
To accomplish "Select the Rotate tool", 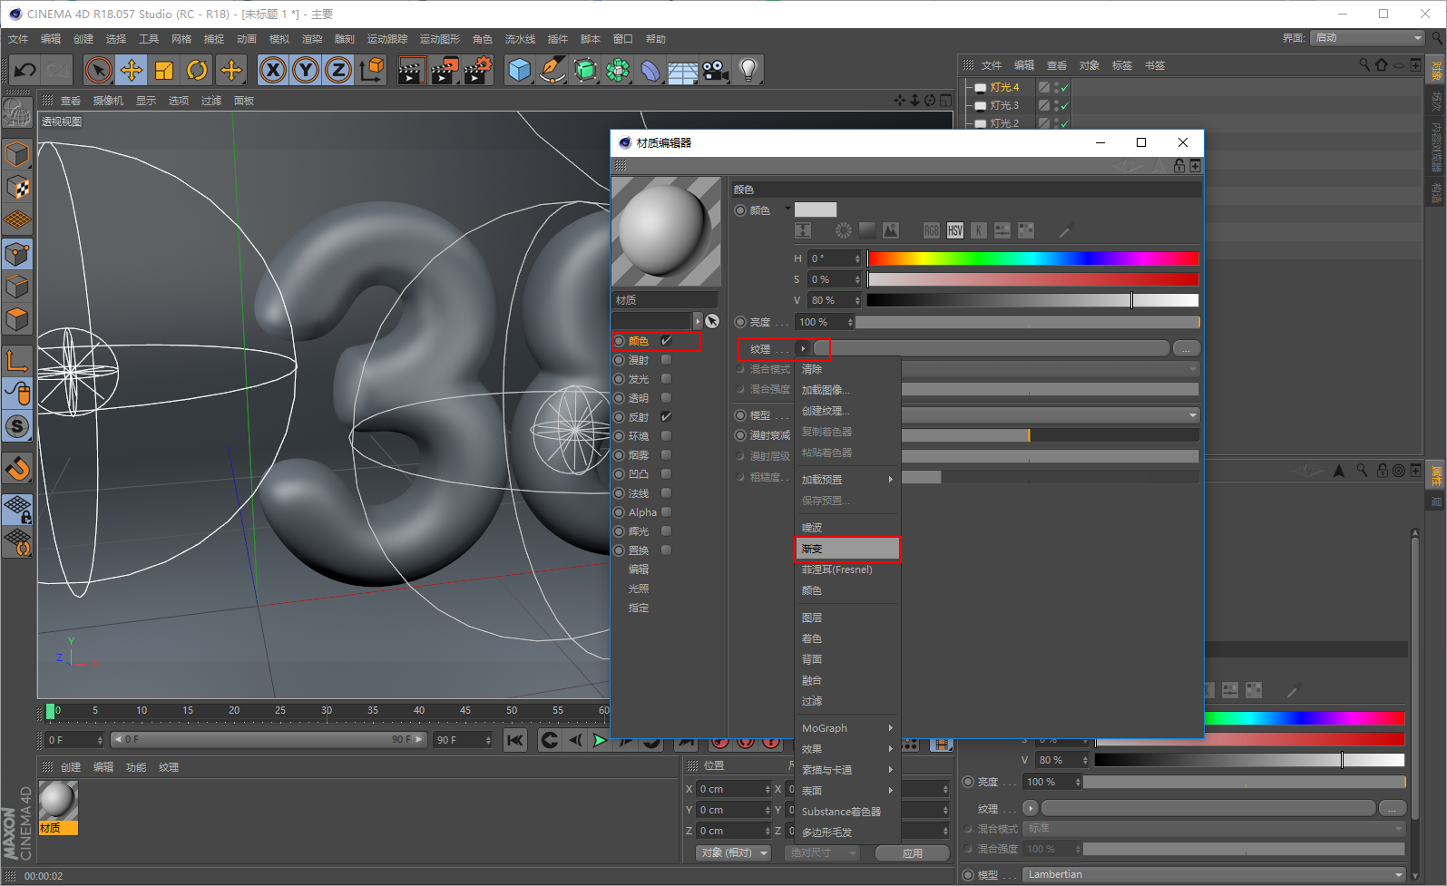I will (x=197, y=70).
